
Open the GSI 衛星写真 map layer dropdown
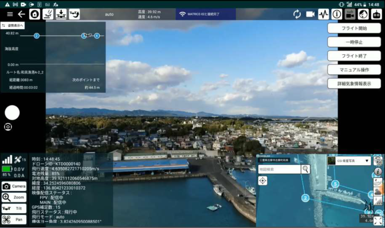click(349, 161)
